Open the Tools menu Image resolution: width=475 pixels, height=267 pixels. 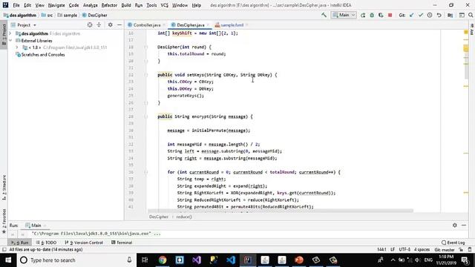(151, 5)
